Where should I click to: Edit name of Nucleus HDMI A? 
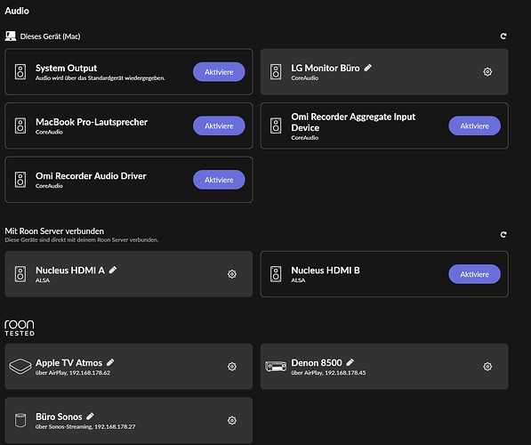click(x=113, y=270)
